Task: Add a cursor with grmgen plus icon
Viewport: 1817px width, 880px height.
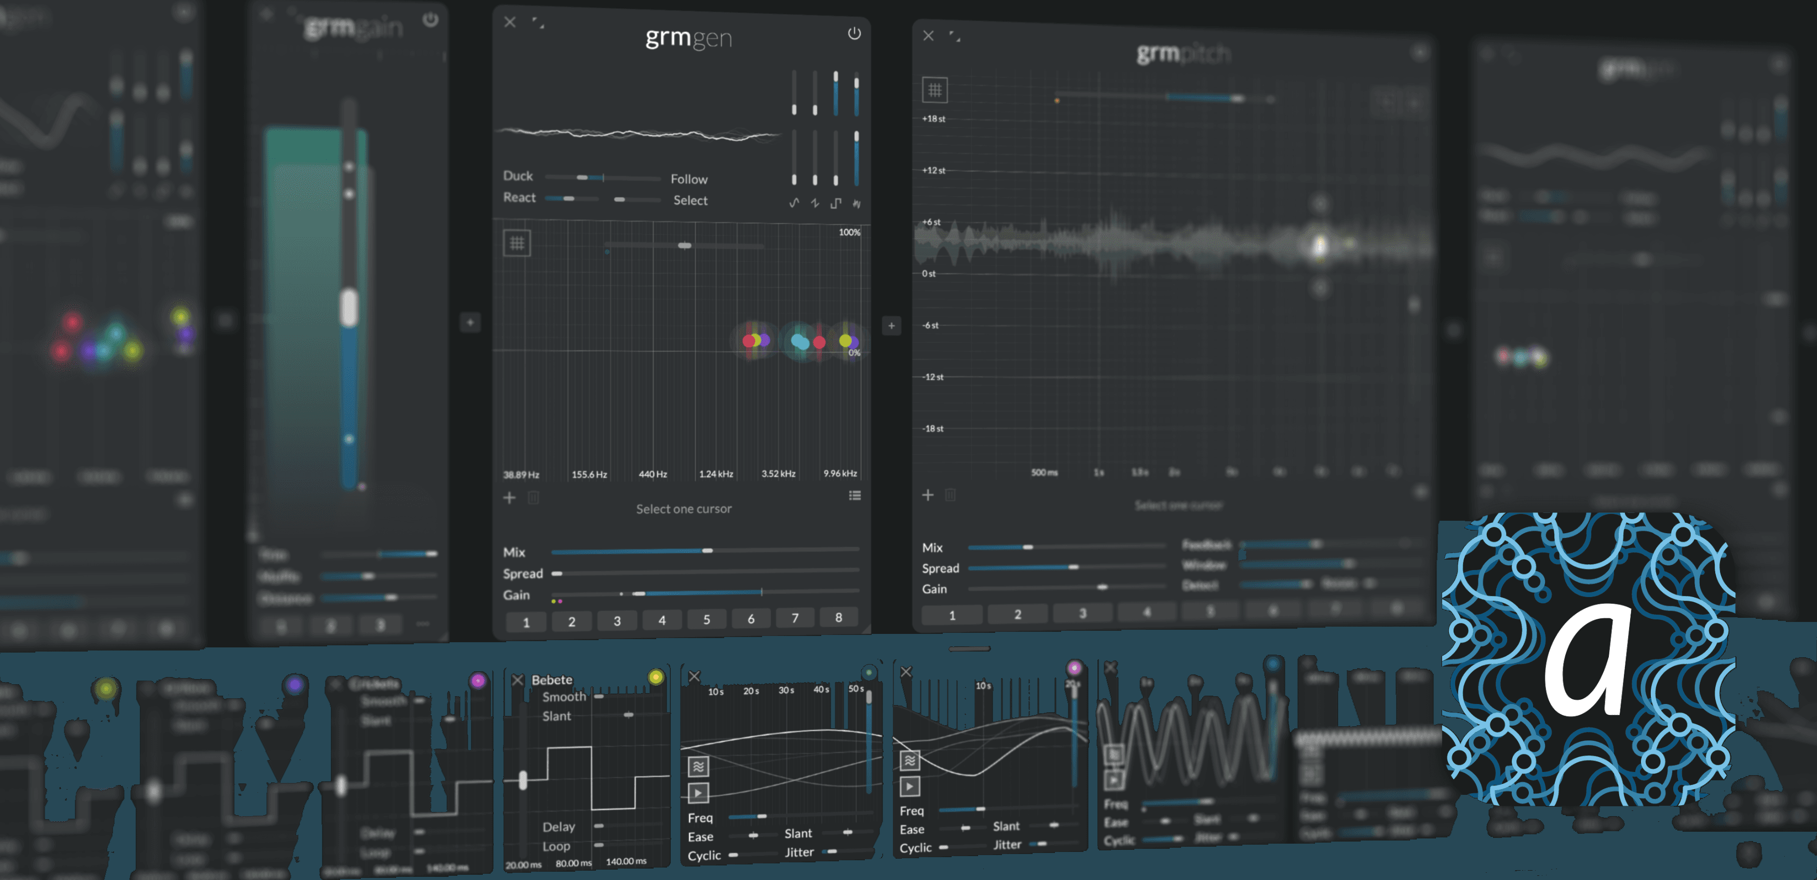Action: point(509,497)
